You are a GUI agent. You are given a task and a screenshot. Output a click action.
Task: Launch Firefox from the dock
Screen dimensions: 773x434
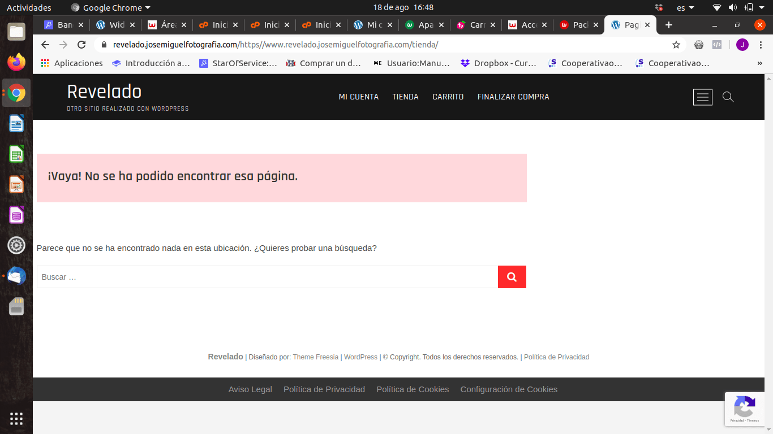coord(16,62)
